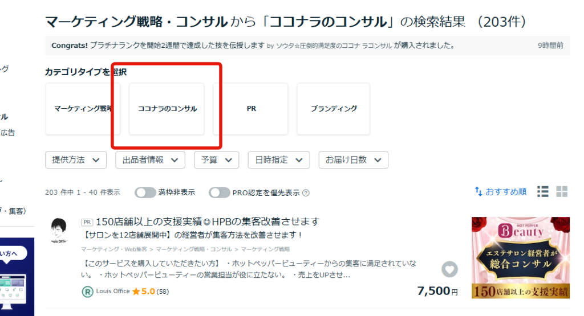Click the green R rank badge icon
The image size is (584, 316).
tap(87, 292)
